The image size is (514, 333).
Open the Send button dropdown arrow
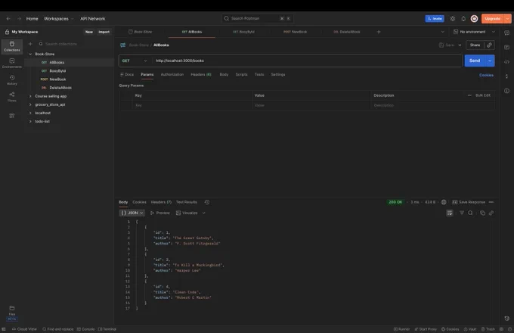[490, 61]
